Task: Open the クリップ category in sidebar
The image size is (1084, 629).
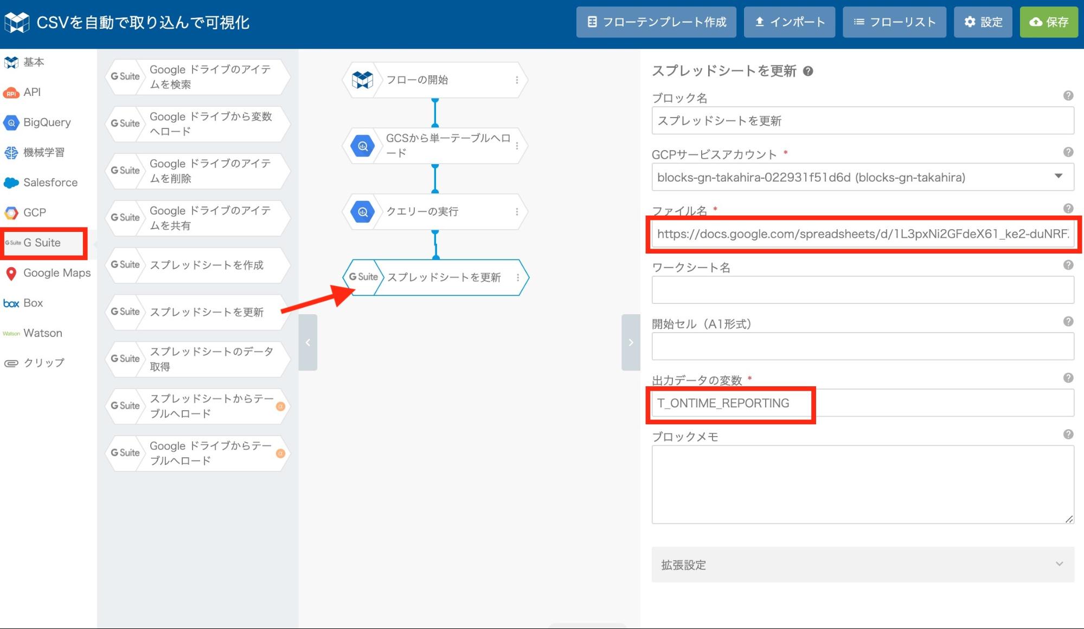Action: click(x=34, y=363)
